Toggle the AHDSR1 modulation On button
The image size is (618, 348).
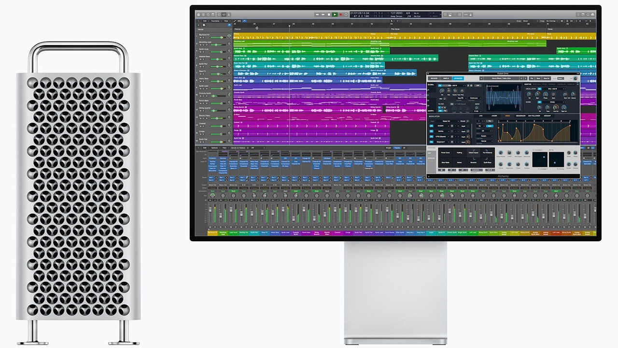click(x=431, y=126)
